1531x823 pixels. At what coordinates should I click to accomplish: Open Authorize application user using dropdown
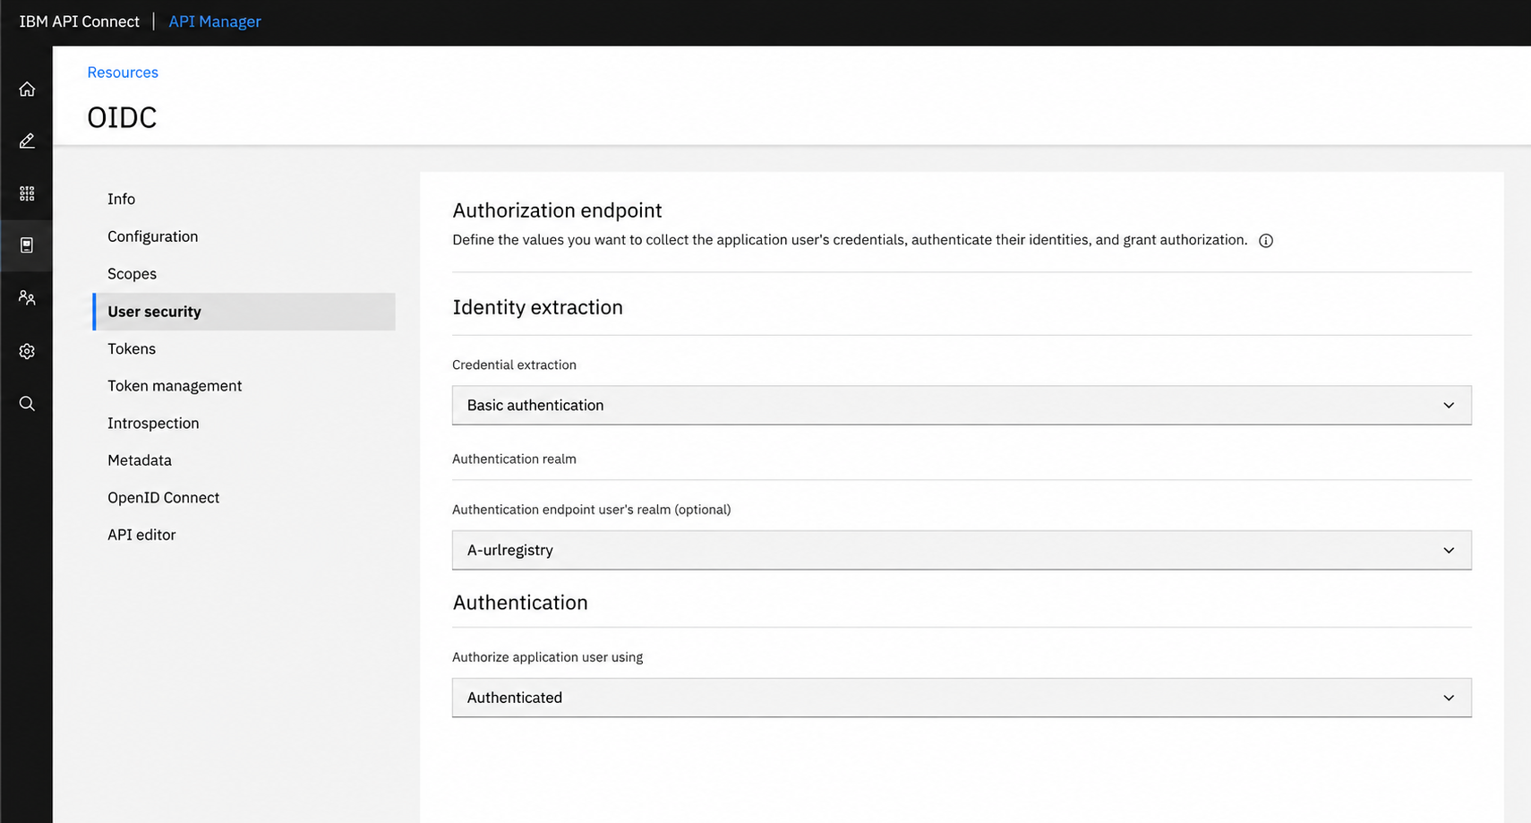962,698
